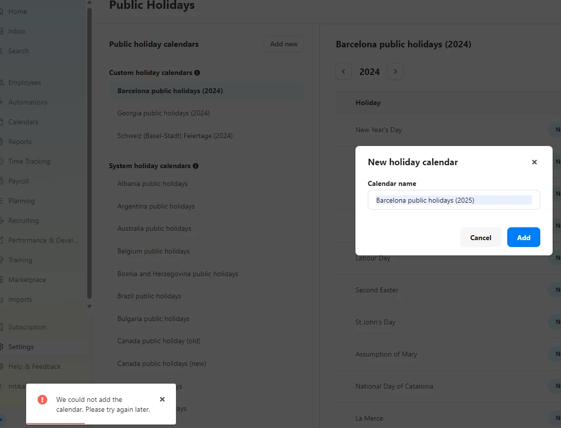The image size is (561, 428).
Task: Click info icon beside System holiday calendars
Action: [x=196, y=166]
